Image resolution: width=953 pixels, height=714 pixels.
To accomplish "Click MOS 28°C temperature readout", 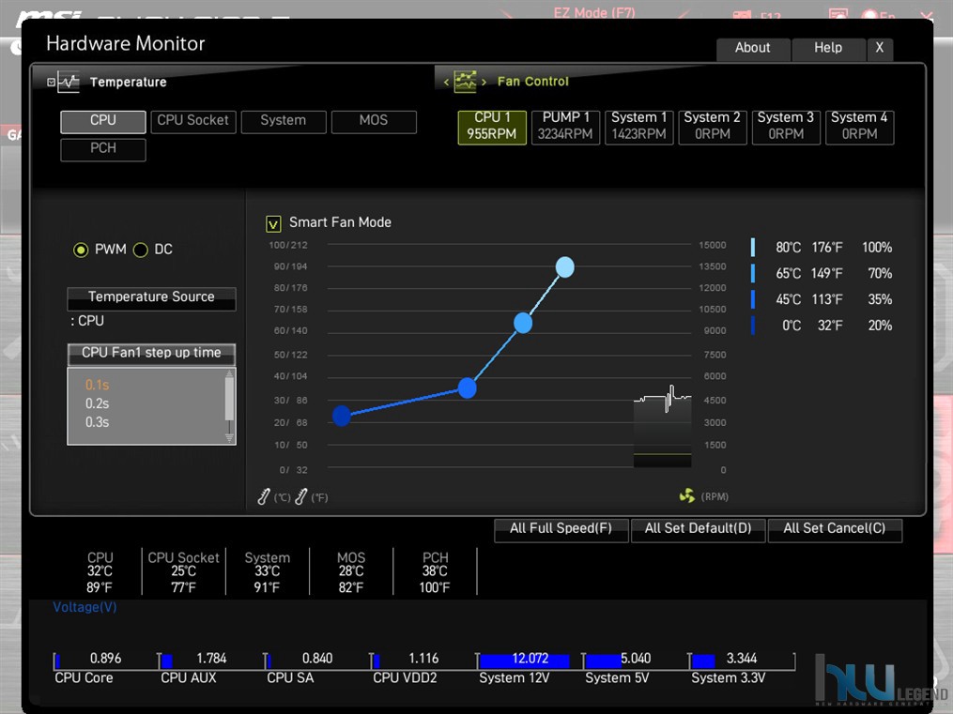I will point(351,572).
